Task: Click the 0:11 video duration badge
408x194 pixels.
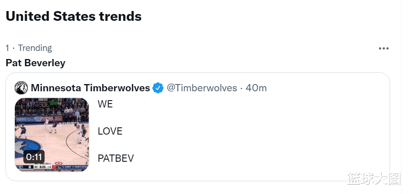Action: click(x=34, y=157)
